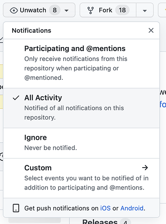Click the All Activity checkmark icon
Image resolution: width=166 pixels, height=224 pixels.
16,98
